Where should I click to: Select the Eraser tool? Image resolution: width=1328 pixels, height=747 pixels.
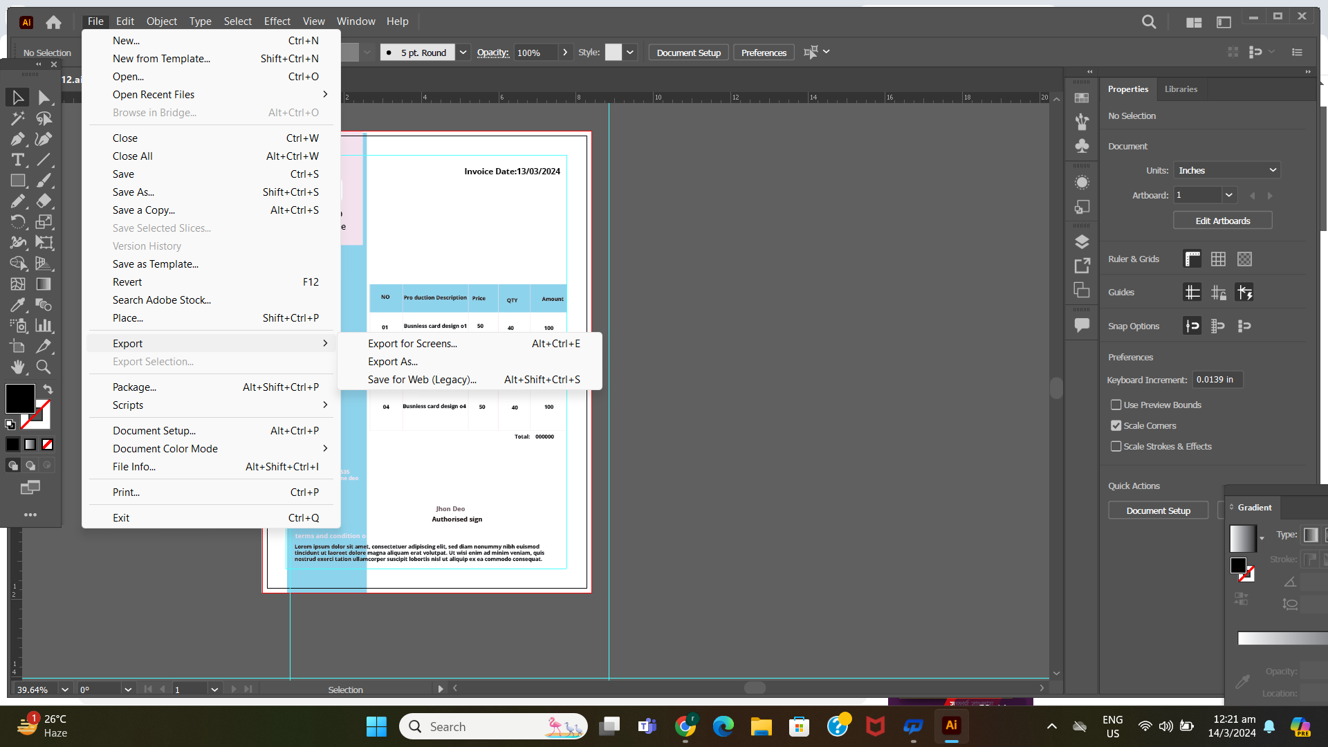44,201
